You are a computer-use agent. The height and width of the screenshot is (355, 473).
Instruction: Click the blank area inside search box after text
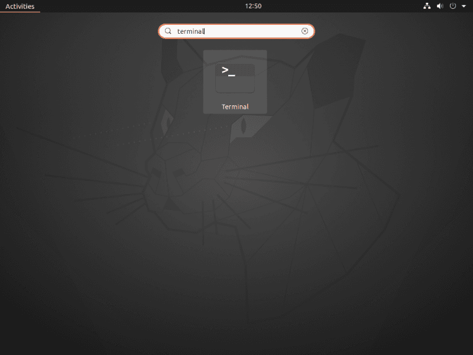(254, 31)
